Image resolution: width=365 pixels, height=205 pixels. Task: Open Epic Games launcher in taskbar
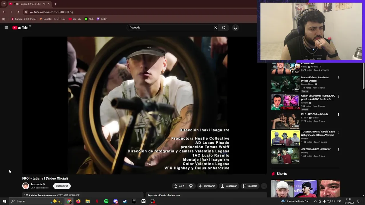coord(134,201)
